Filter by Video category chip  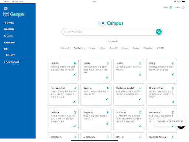pyautogui.click(x=103, y=48)
